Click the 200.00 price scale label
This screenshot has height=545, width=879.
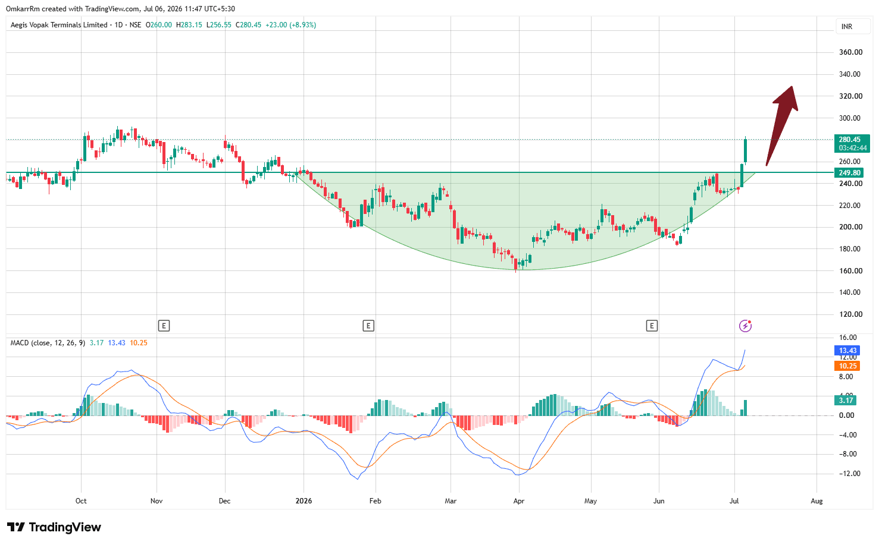click(850, 227)
